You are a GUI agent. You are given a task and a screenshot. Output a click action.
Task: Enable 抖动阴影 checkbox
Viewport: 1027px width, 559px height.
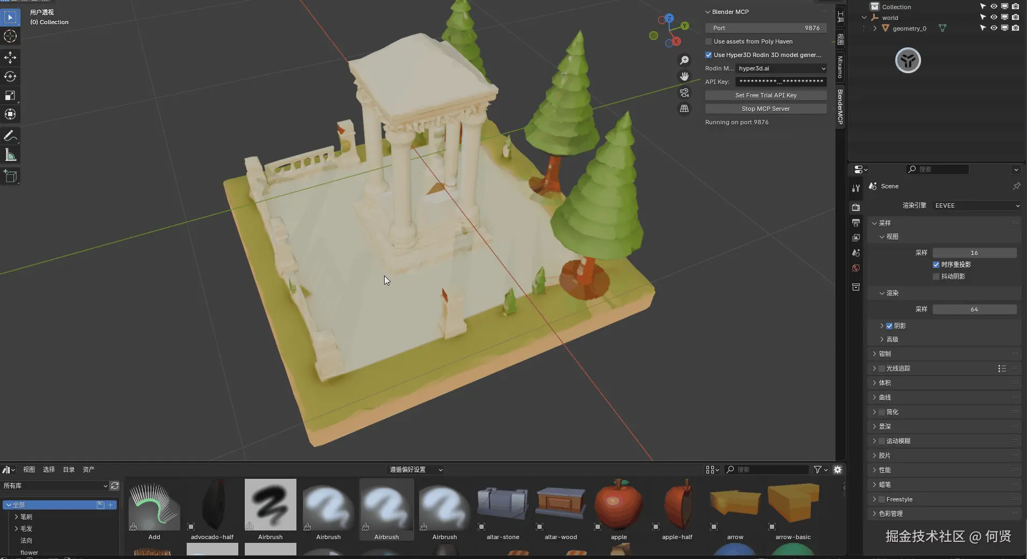click(x=936, y=277)
